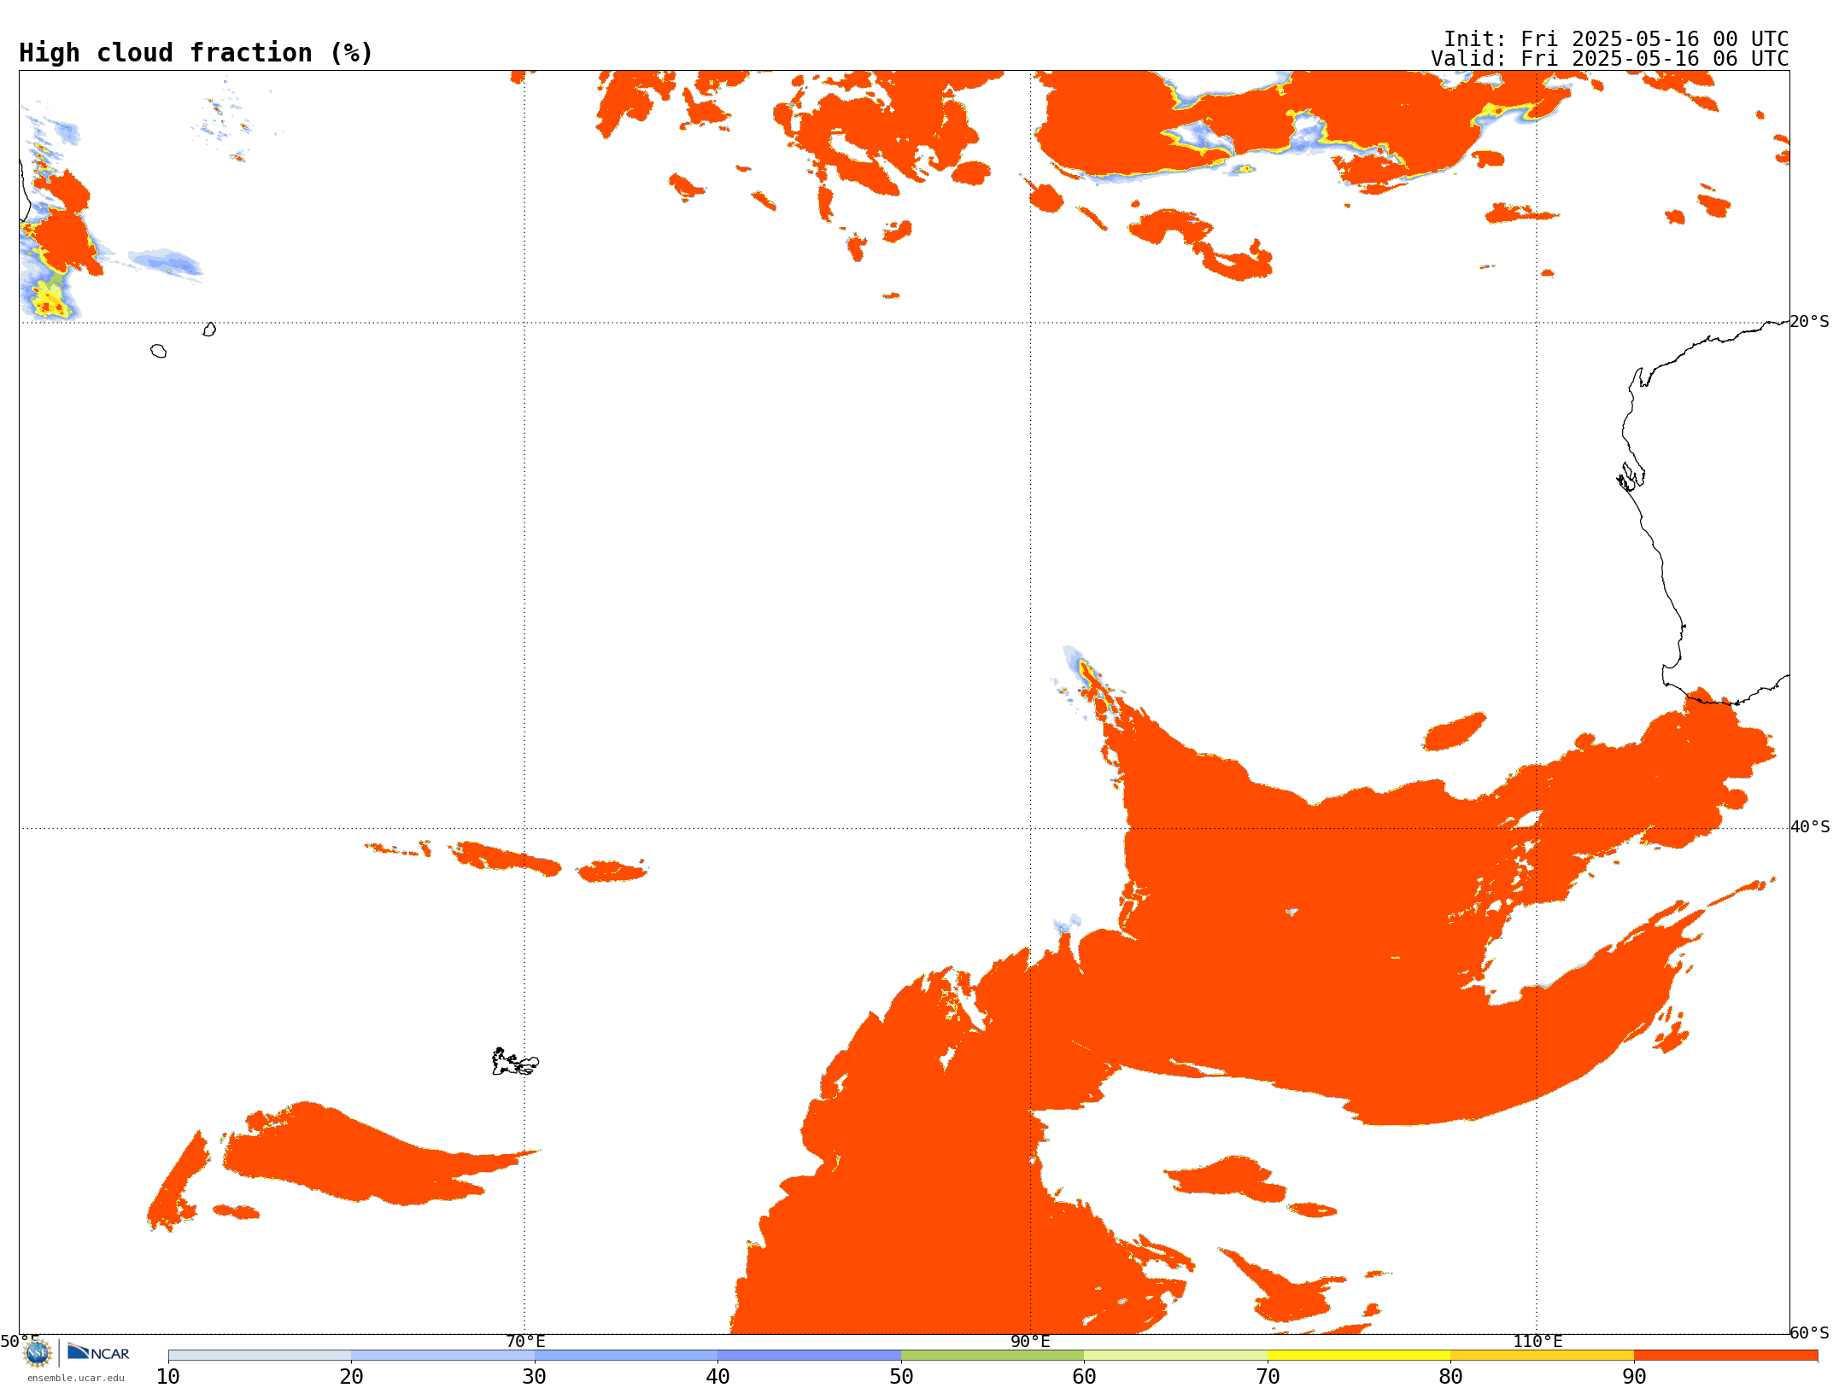1845x1388 pixels.
Task: Click the colorbar tick label 60
Action: coord(1084,1377)
